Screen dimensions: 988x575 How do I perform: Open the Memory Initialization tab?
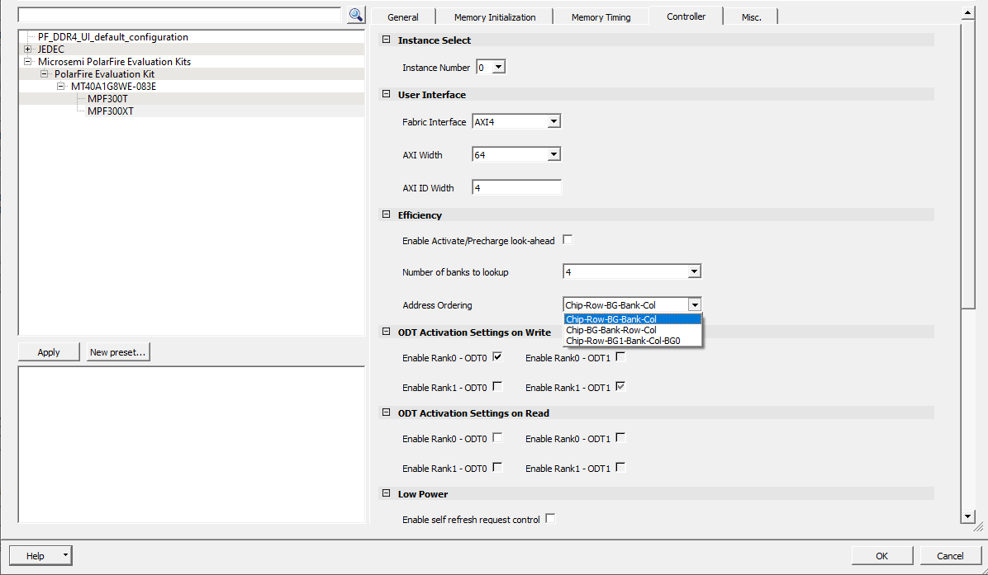click(495, 17)
